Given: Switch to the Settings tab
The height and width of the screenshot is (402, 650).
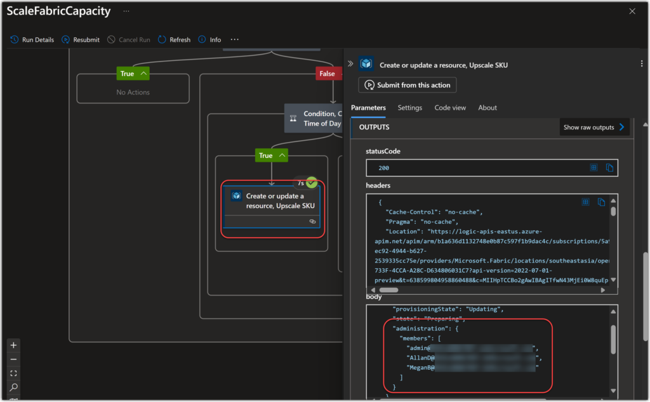Looking at the screenshot, I should (409, 108).
